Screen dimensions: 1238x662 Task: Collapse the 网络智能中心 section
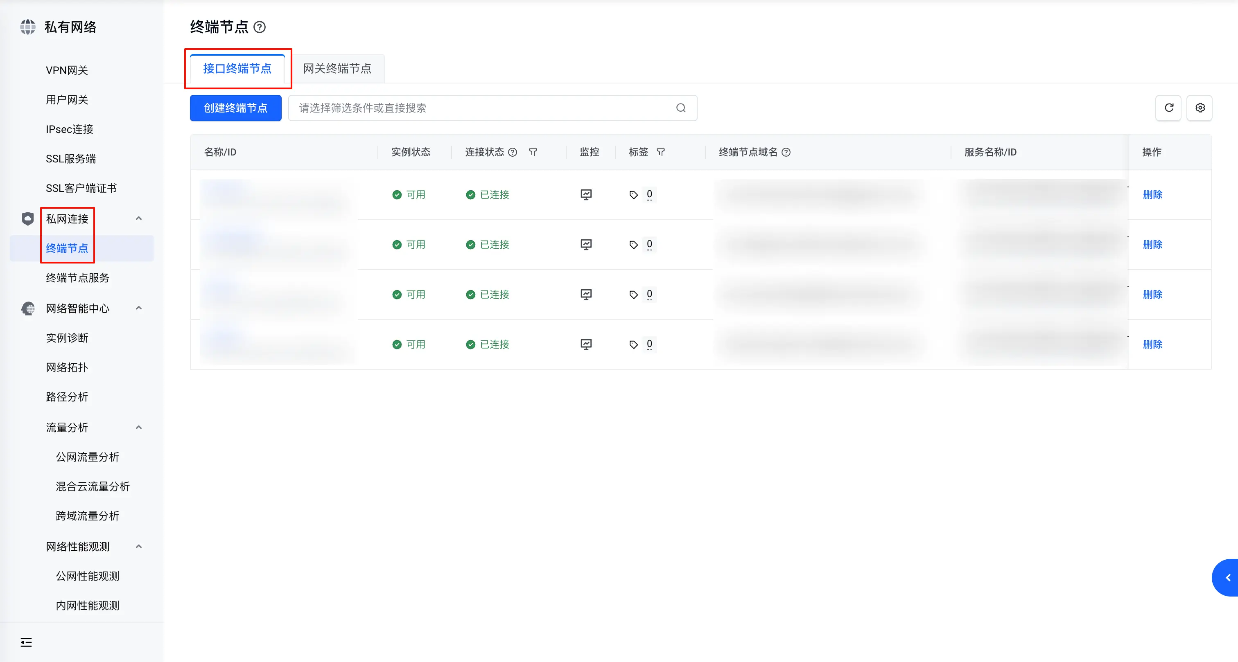click(139, 308)
